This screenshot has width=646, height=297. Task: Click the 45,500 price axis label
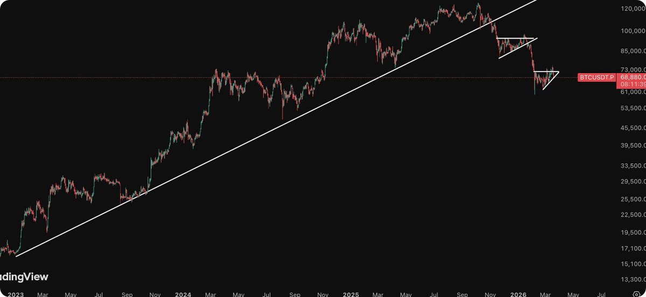click(x=633, y=128)
